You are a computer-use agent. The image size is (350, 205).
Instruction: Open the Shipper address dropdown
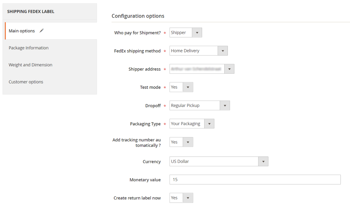click(202, 69)
